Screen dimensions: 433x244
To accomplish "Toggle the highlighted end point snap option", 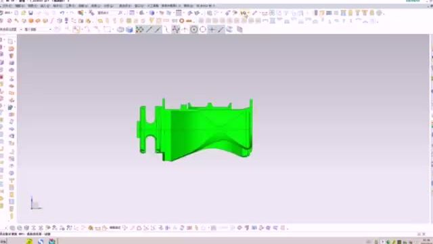I will click(149, 29).
